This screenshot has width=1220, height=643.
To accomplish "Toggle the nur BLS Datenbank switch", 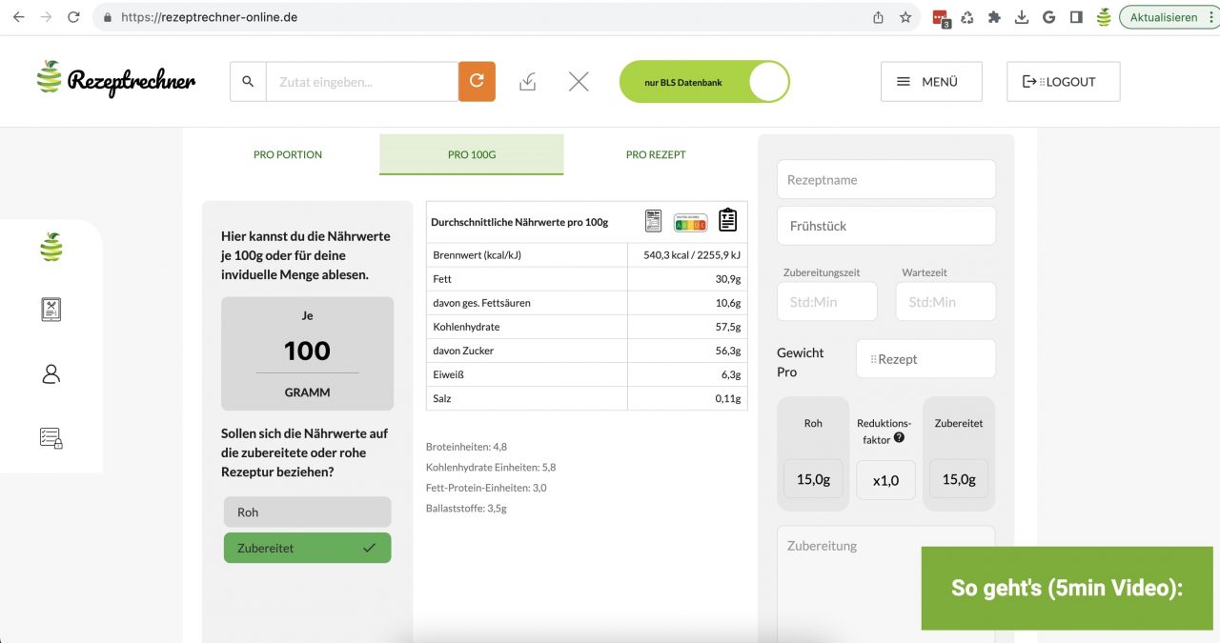I will 768,81.
